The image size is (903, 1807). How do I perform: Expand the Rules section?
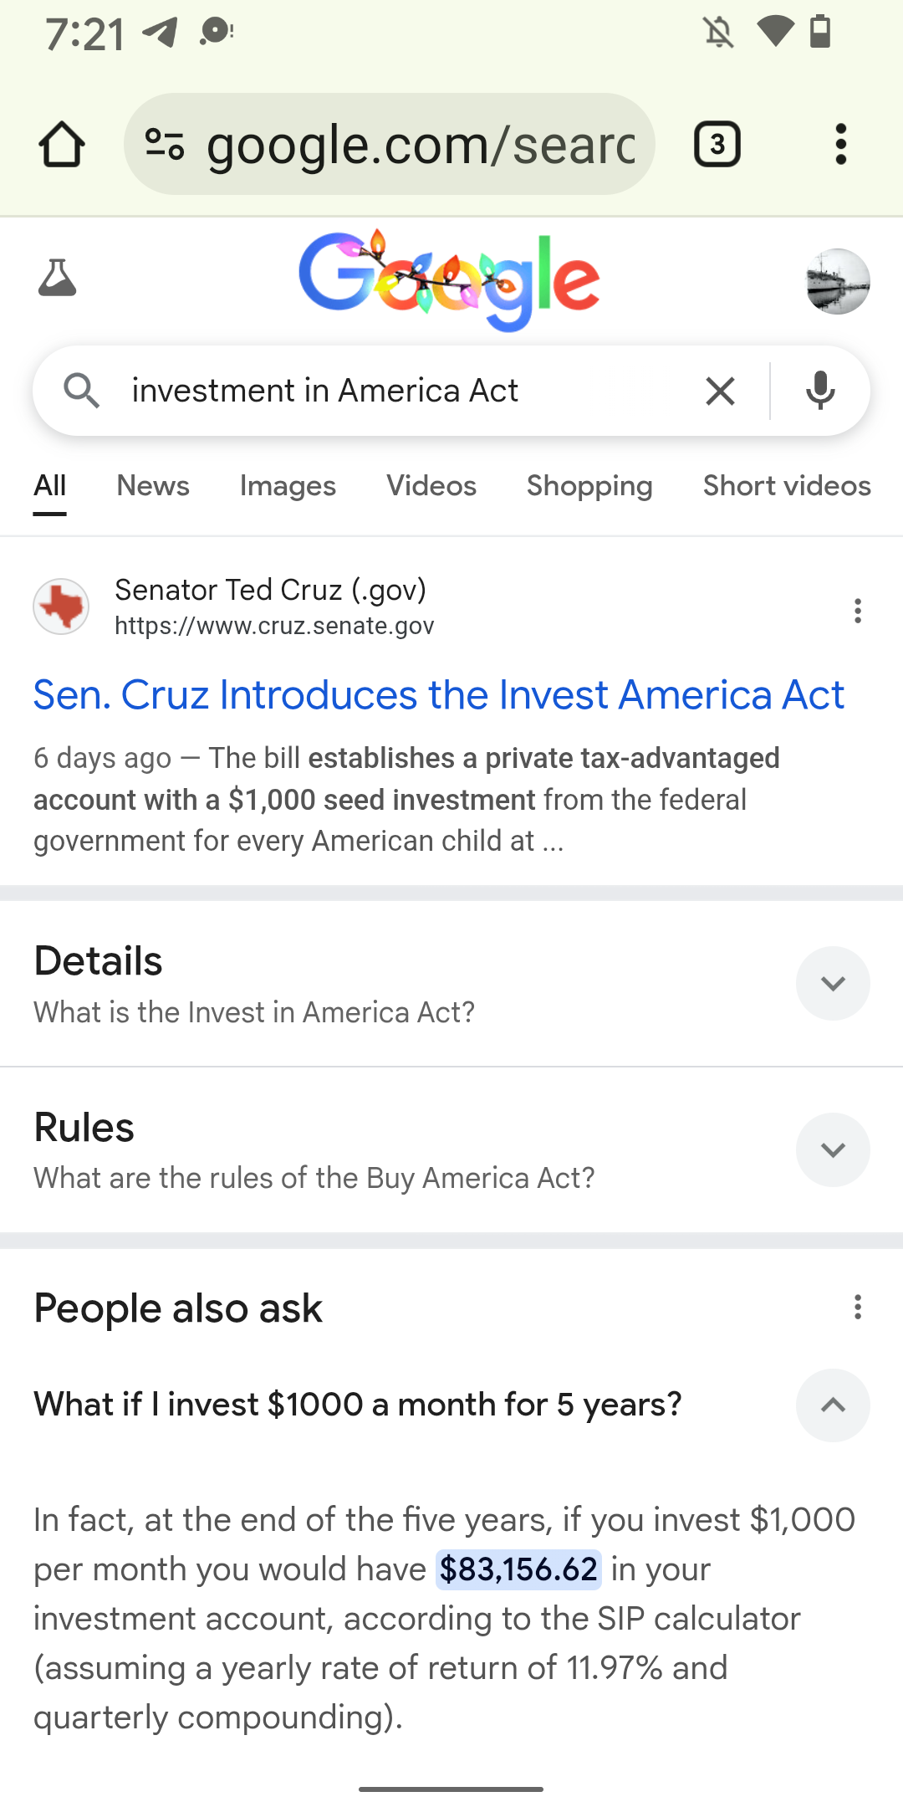click(x=832, y=1149)
